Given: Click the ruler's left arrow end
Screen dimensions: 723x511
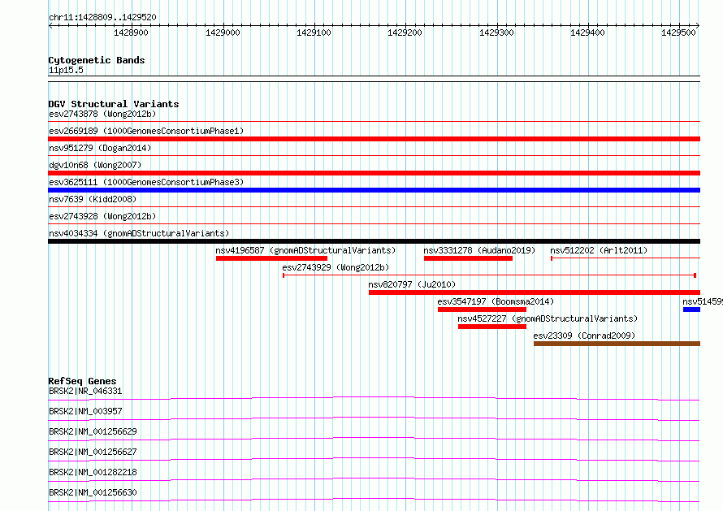Looking at the screenshot, I should pyautogui.click(x=50, y=25).
